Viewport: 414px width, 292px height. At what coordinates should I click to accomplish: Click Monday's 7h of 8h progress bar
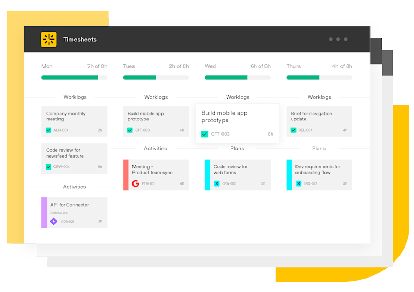tap(74, 78)
